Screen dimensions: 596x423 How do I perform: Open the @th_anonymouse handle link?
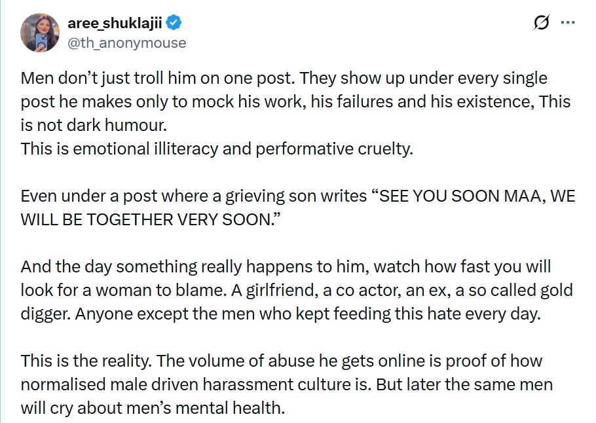point(127,43)
